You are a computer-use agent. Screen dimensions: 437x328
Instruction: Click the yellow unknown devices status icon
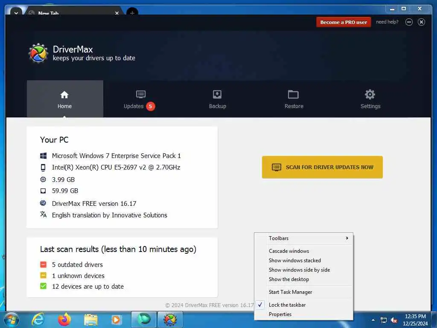[x=43, y=275]
